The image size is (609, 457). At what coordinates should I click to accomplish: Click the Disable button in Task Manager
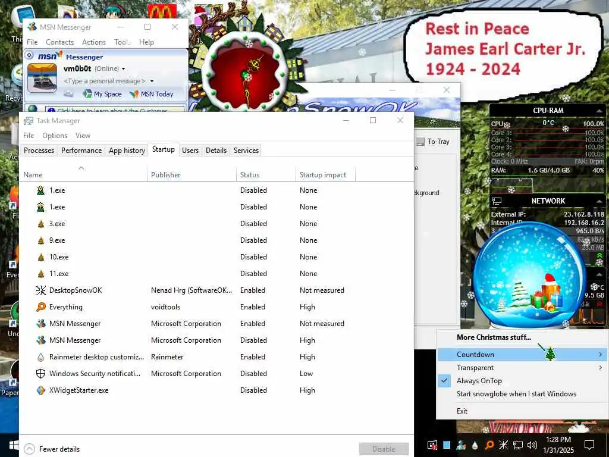click(x=384, y=449)
